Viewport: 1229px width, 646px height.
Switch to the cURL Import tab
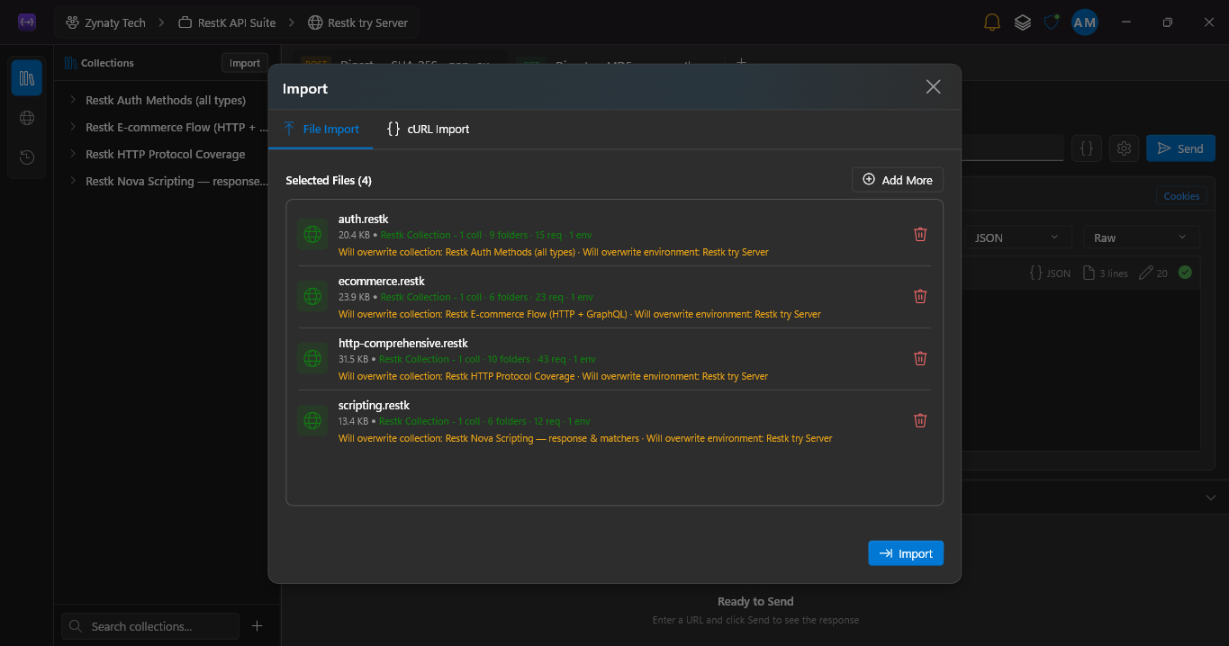tap(428, 129)
